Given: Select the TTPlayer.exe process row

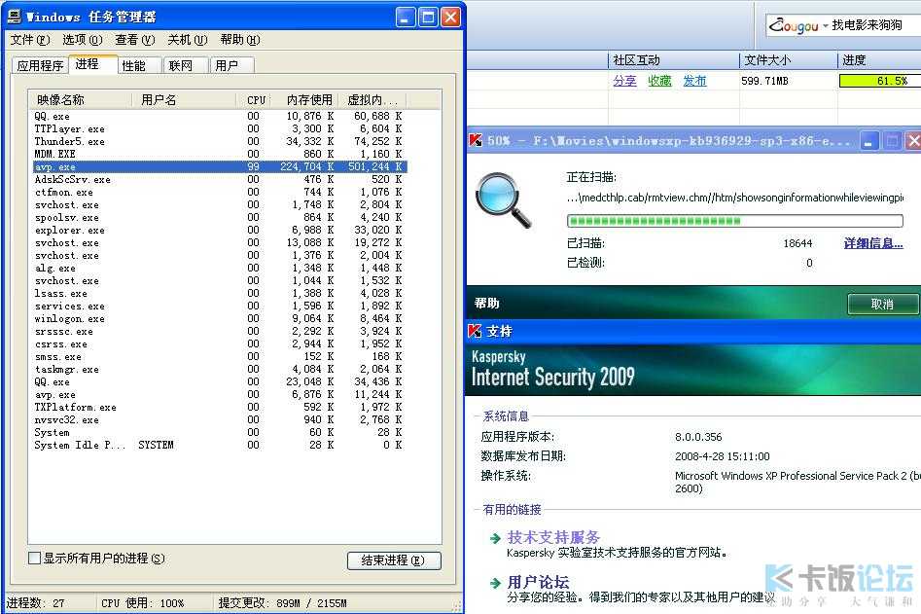Looking at the screenshot, I should pos(219,128).
